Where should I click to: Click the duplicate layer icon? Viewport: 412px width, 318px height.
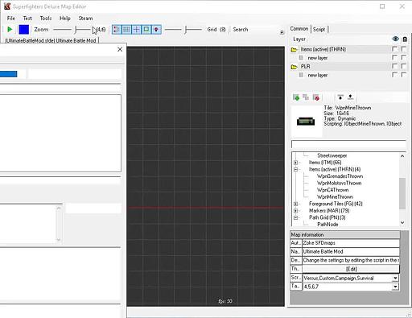[x=306, y=97]
